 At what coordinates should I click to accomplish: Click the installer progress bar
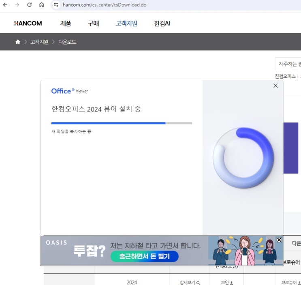(122, 123)
